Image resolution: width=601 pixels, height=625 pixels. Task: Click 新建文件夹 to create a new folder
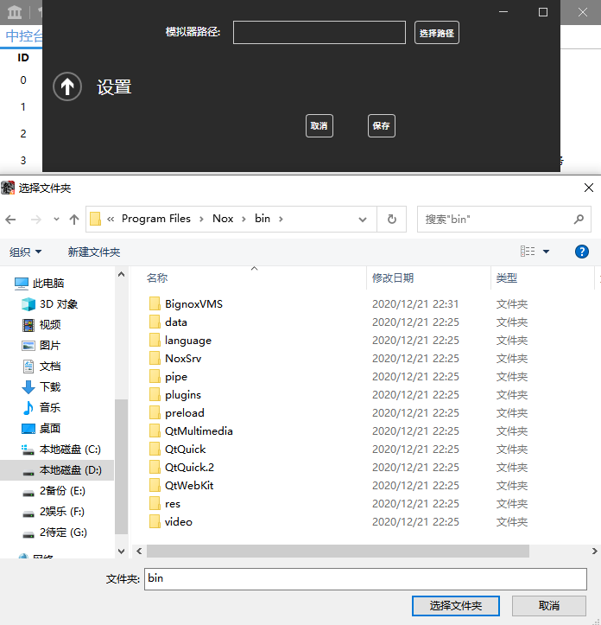click(x=94, y=252)
